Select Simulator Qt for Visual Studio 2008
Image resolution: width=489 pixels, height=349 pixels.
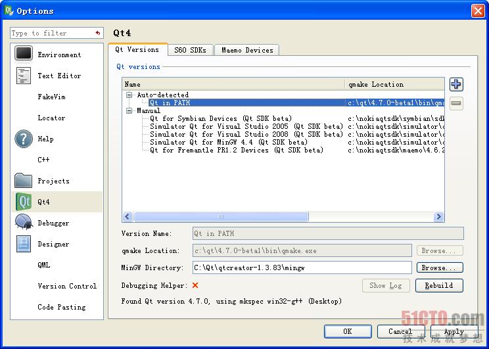246,135
